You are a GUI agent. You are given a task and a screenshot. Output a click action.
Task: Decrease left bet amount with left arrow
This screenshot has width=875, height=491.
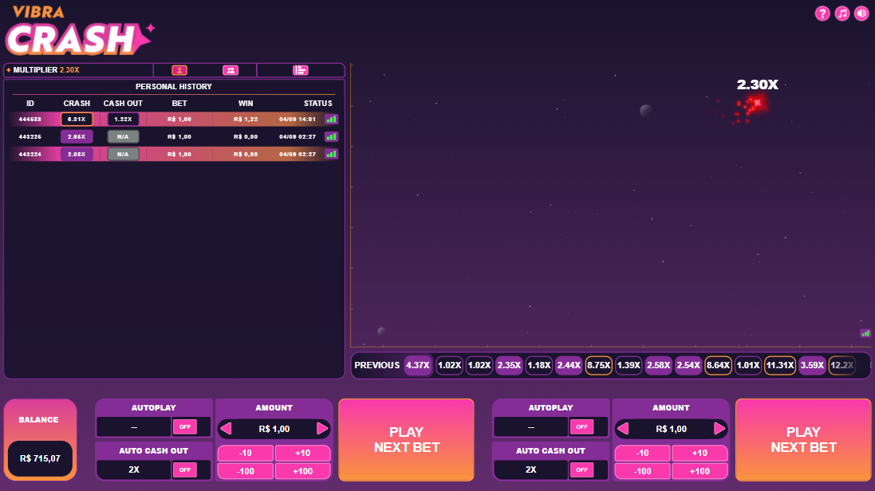coord(226,429)
